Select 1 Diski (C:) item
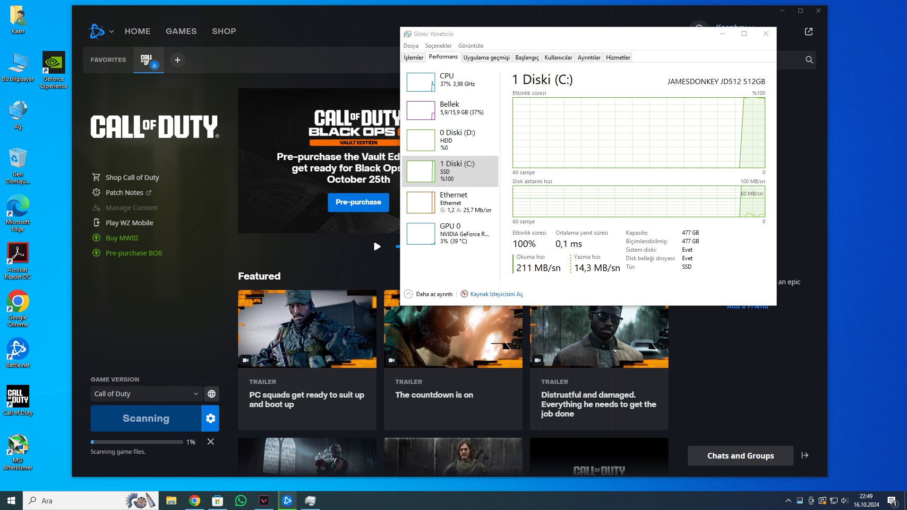 click(x=450, y=171)
